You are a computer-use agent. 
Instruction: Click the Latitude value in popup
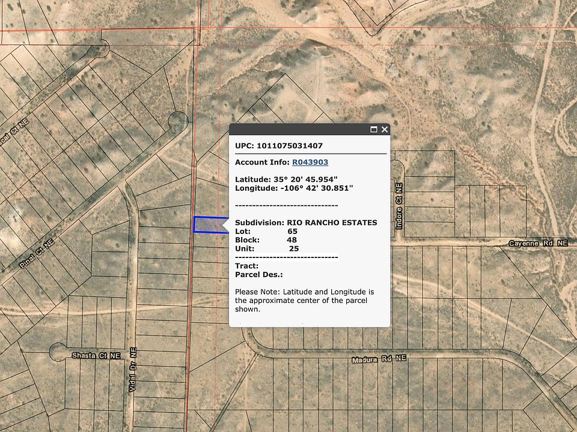coord(304,179)
